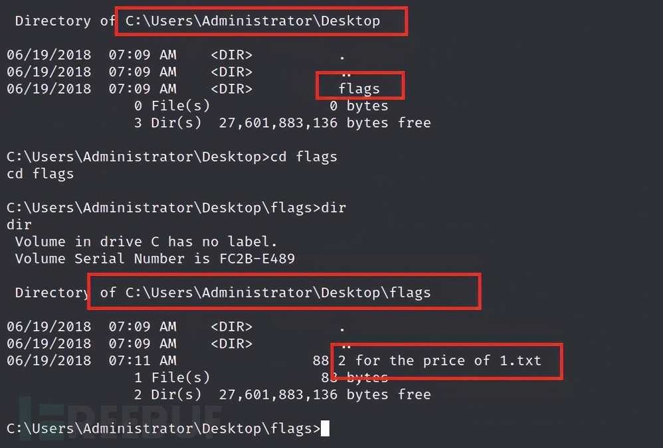This screenshot has height=448, width=663.
Task: Click the 'Directory of ...\Desktop\flags' line
Action: 223,293
